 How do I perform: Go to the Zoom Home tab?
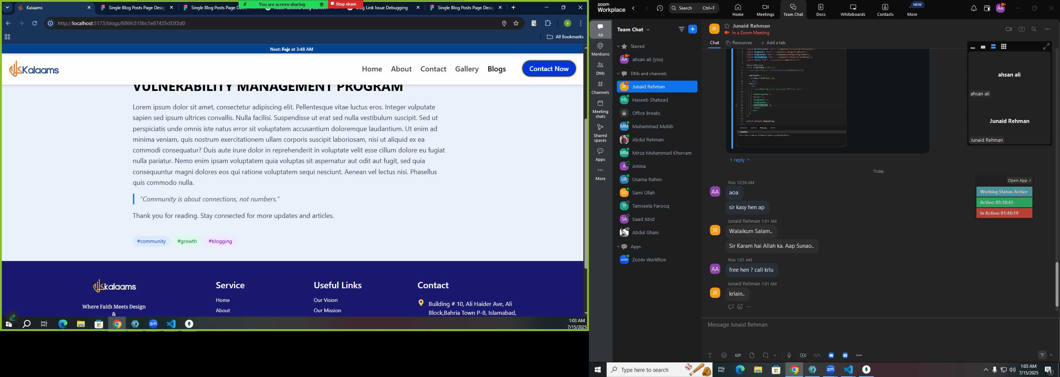[x=738, y=10]
